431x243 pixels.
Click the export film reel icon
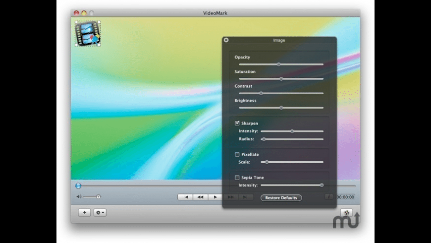[347, 212]
